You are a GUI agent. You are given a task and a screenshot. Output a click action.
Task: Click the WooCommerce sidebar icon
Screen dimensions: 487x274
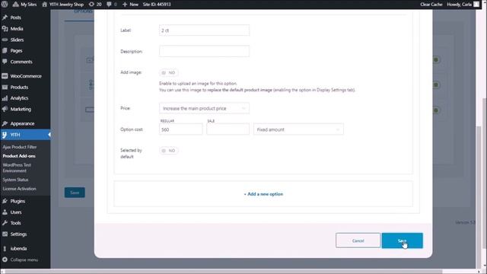pos(5,76)
